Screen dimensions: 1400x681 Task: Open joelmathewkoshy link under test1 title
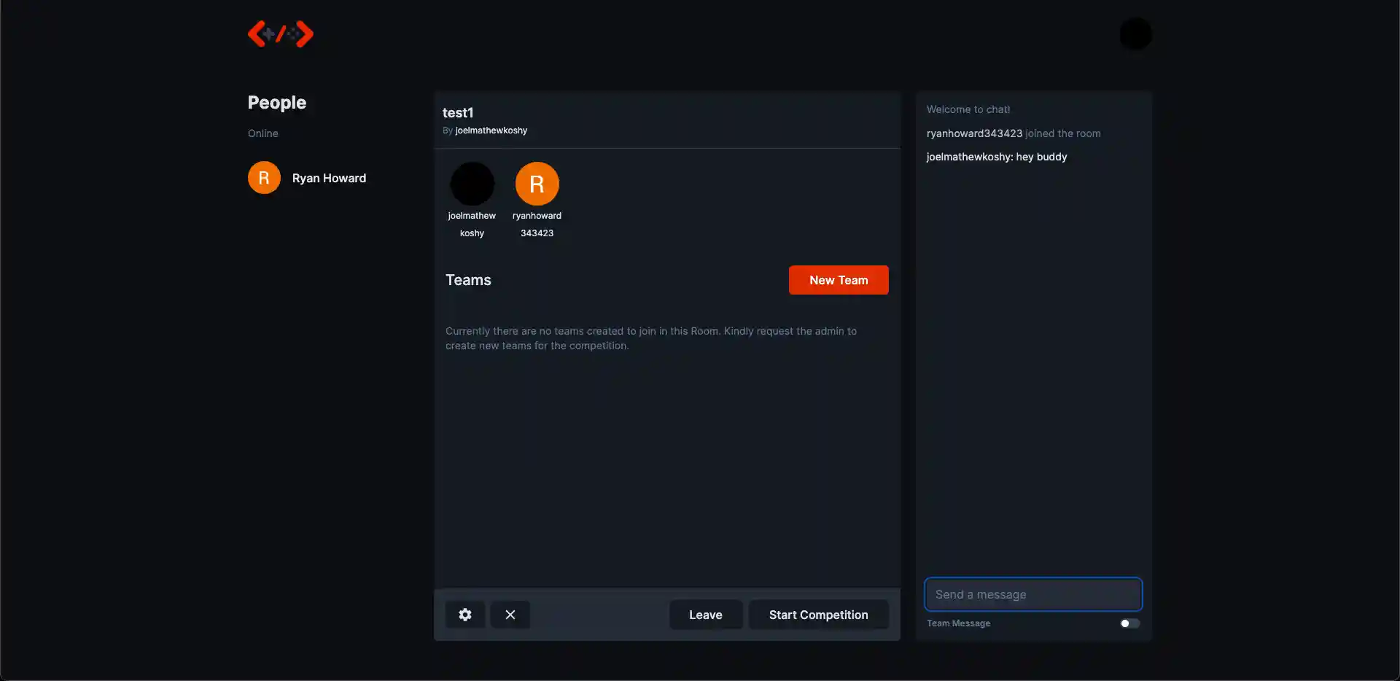point(491,131)
